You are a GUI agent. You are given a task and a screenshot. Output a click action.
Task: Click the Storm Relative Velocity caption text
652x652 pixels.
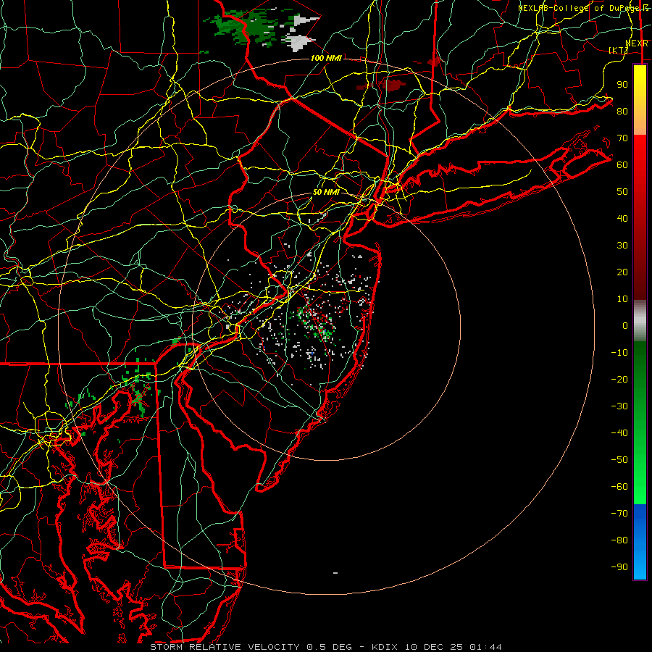click(251, 647)
